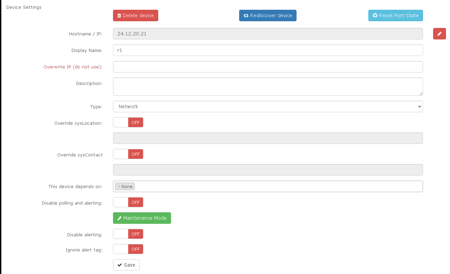Focus the Overwrite IP input field
This screenshot has width=450, height=274.
click(268, 67)
